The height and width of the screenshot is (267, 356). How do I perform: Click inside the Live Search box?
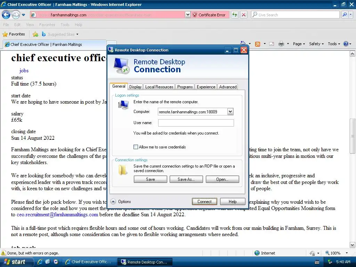295,15
